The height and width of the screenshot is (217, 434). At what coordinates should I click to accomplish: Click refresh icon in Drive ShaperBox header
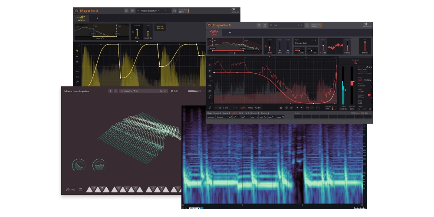click(x=307, y=25)
